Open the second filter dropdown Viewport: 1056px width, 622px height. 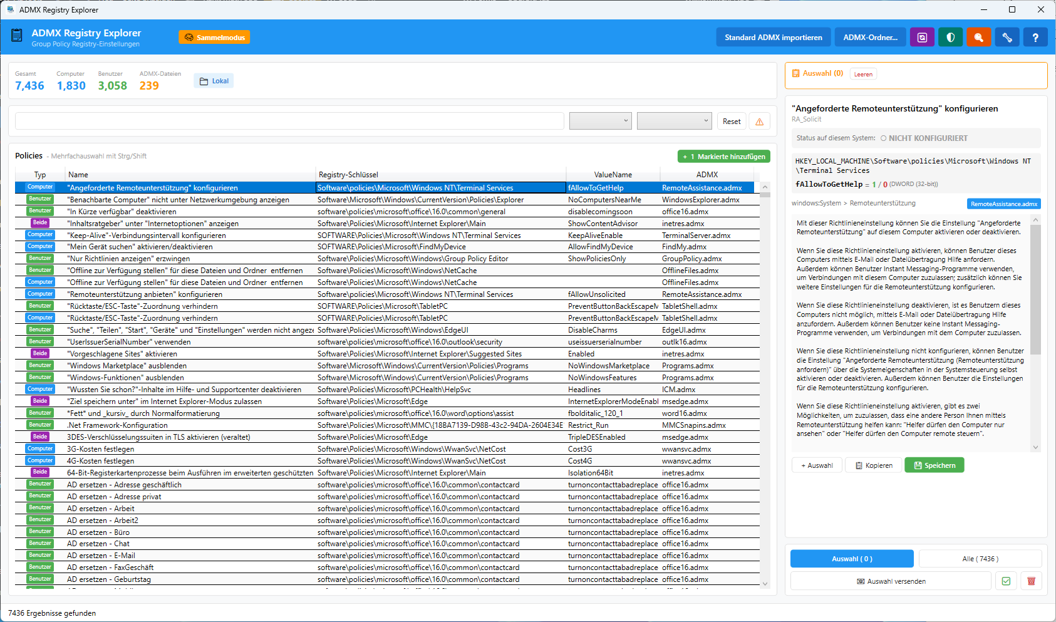674,121
